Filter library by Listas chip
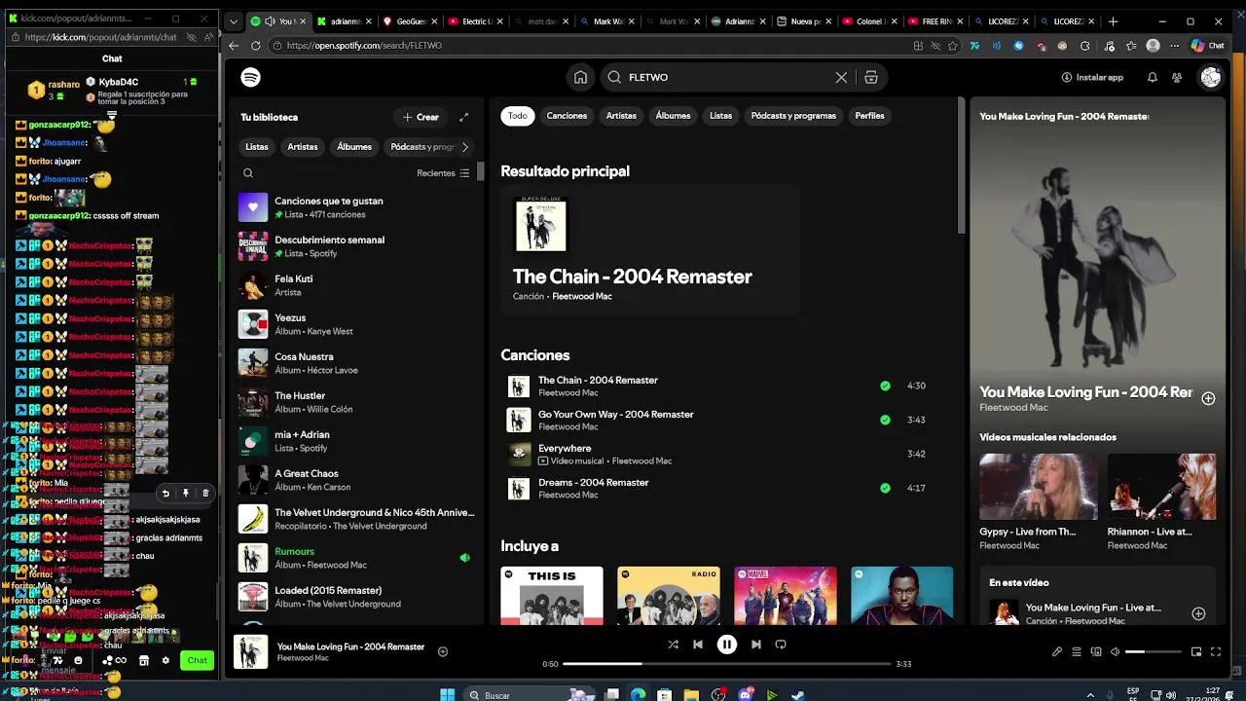The width and height of the screenshot is (1246, 701). [257, 147]
